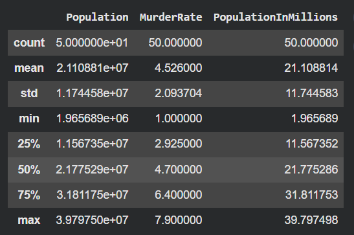
Task: Select the mean row label
Action: pyautogui.click(x=29, y=68)
